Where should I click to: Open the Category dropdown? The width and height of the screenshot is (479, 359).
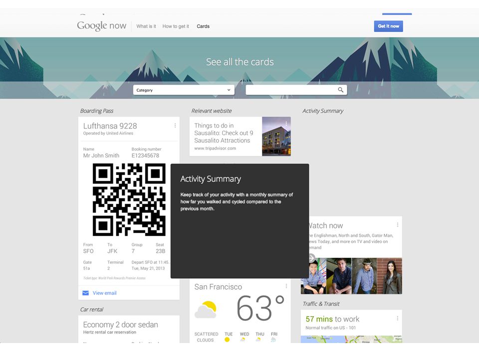coord(184,90)
